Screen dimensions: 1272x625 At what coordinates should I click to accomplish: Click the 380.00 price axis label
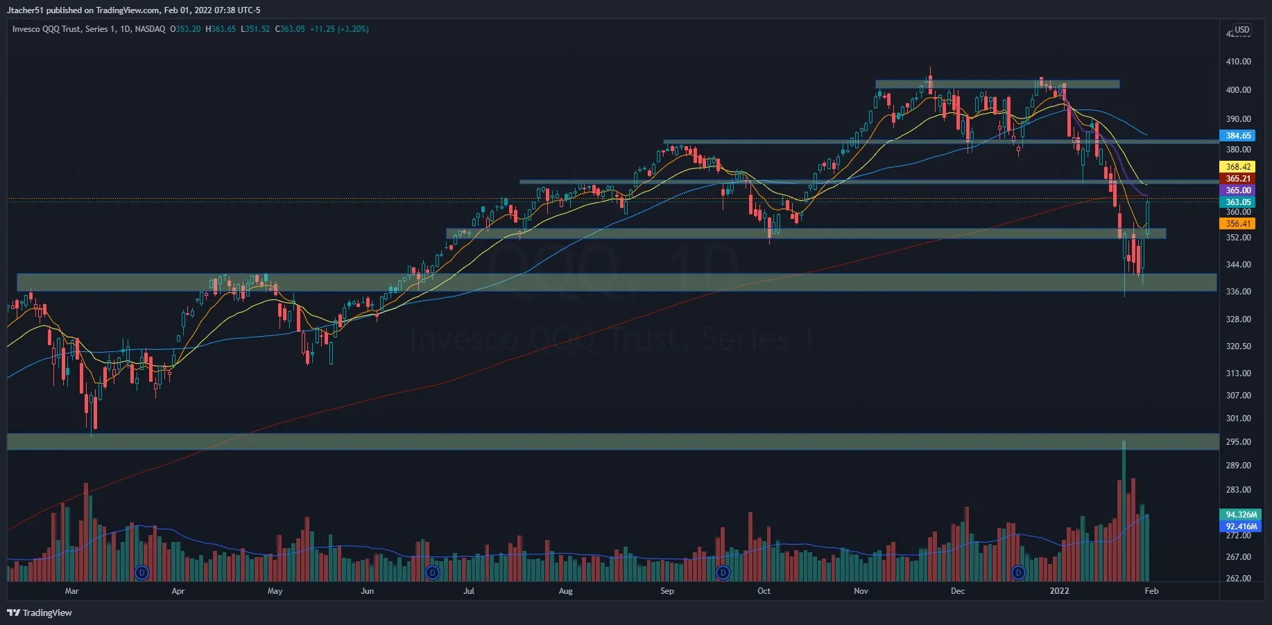point(1238,150)
